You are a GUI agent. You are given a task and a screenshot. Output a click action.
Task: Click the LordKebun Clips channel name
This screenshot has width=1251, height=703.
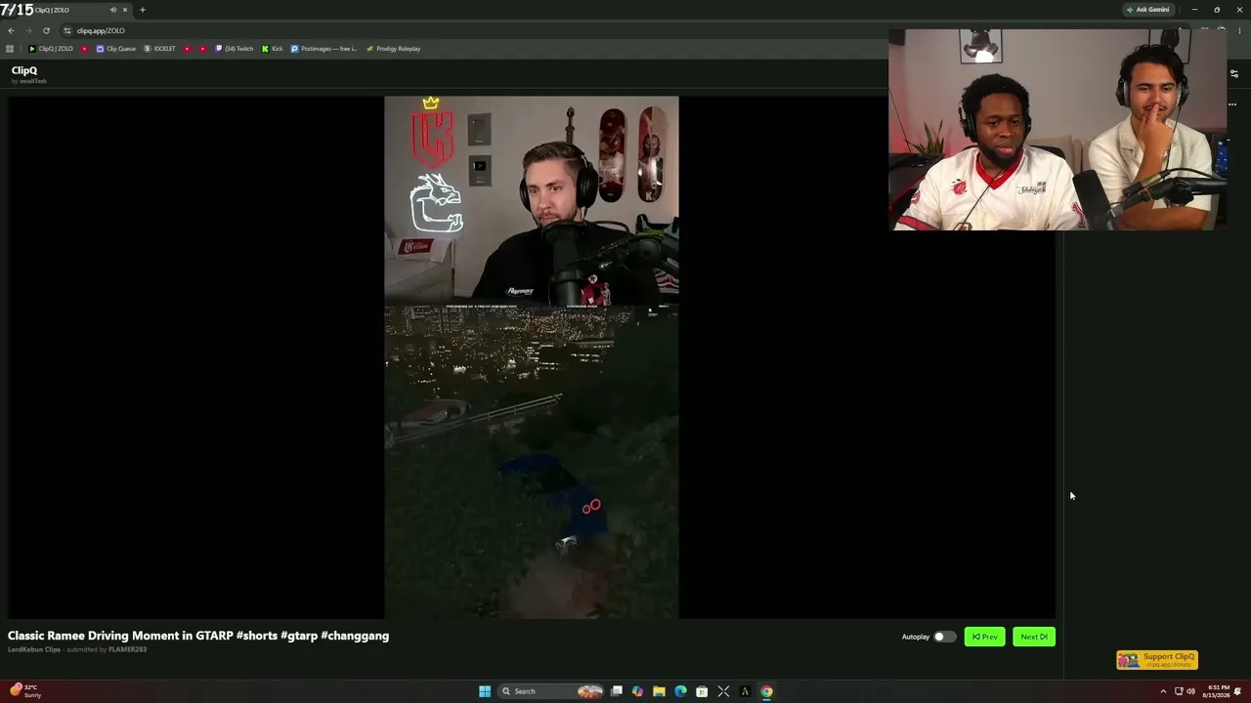[x=34, y=649]
